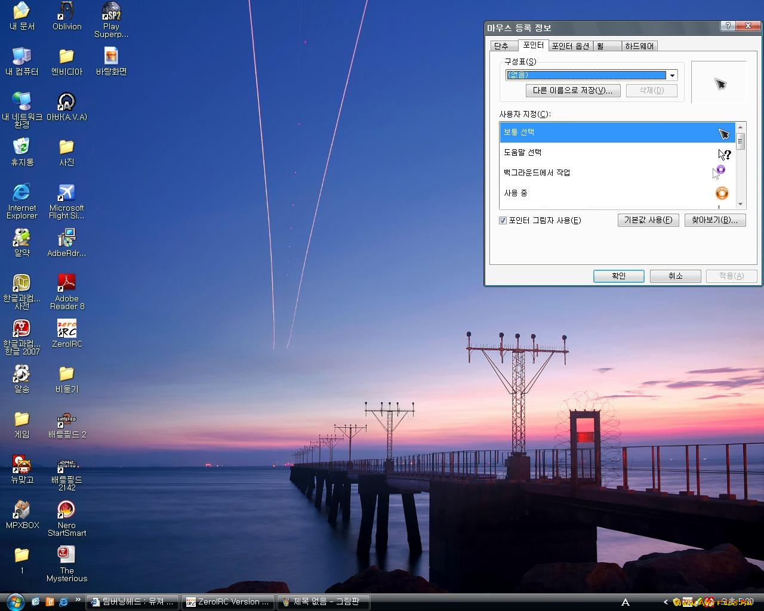The width and height of the screenshot is (764, 611).
Task: Open Adobe Reader 8 shortcut
Action: tap(66, 282)
